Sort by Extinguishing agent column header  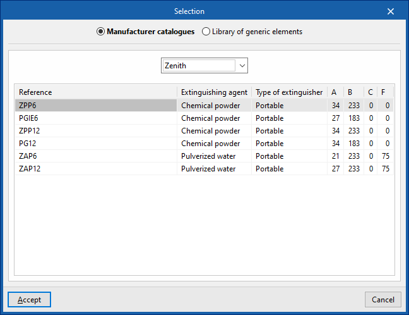coord(215,92)
